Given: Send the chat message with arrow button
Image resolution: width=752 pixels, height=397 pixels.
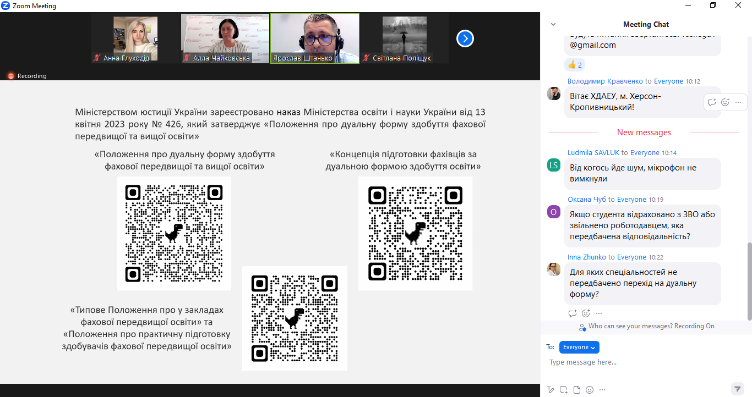Looking at the screenshot, I should pyautogui.click(x=738, y=389).
